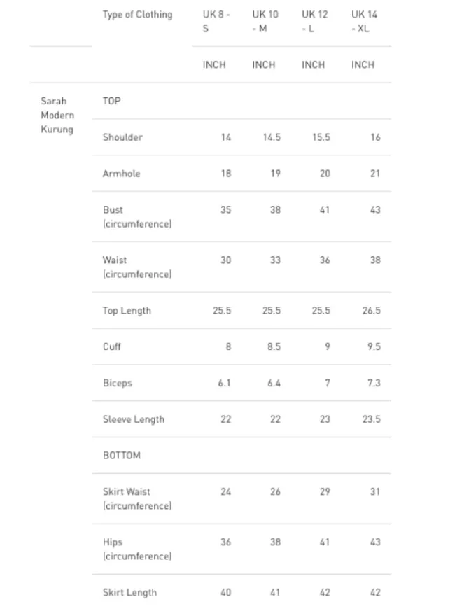Image resolution: width=462 pixels, height=616 pixels.
Task: Click the Hips (circumference) row label
Action: click(137, 549)
